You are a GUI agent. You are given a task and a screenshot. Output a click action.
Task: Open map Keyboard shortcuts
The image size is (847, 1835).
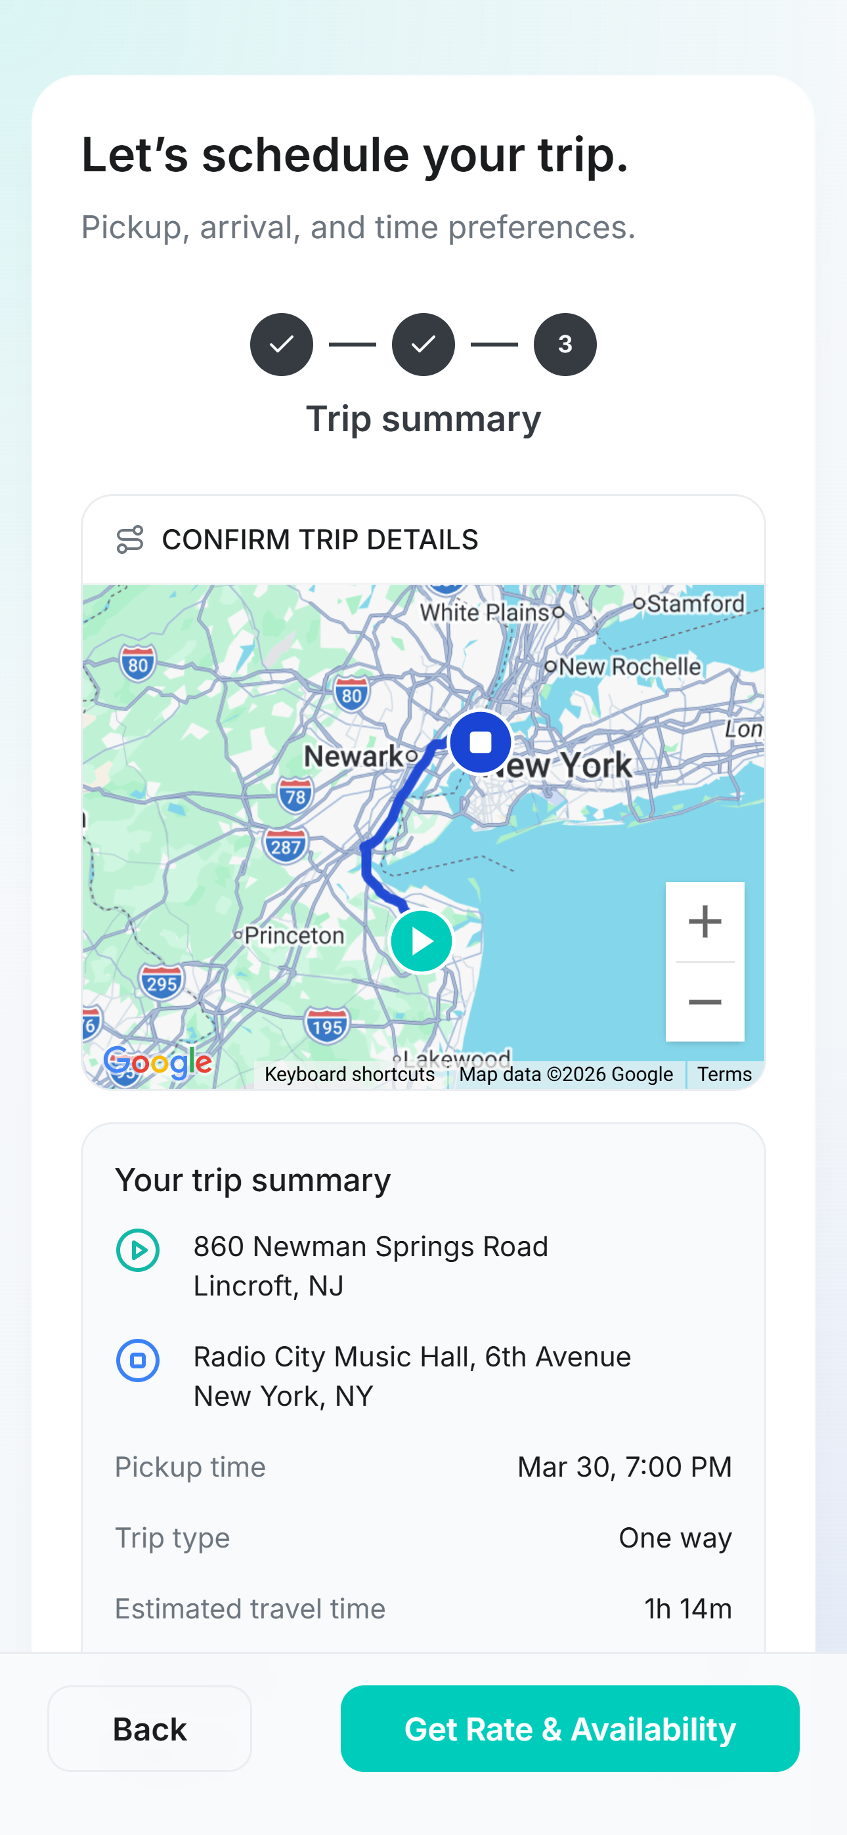tap(349, 1074)
